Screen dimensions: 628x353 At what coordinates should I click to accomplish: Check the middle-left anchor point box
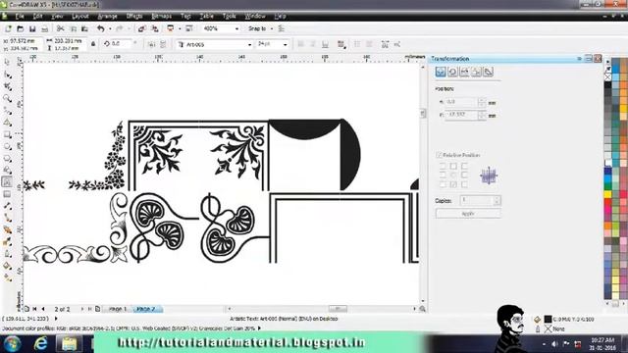(443, 175)
